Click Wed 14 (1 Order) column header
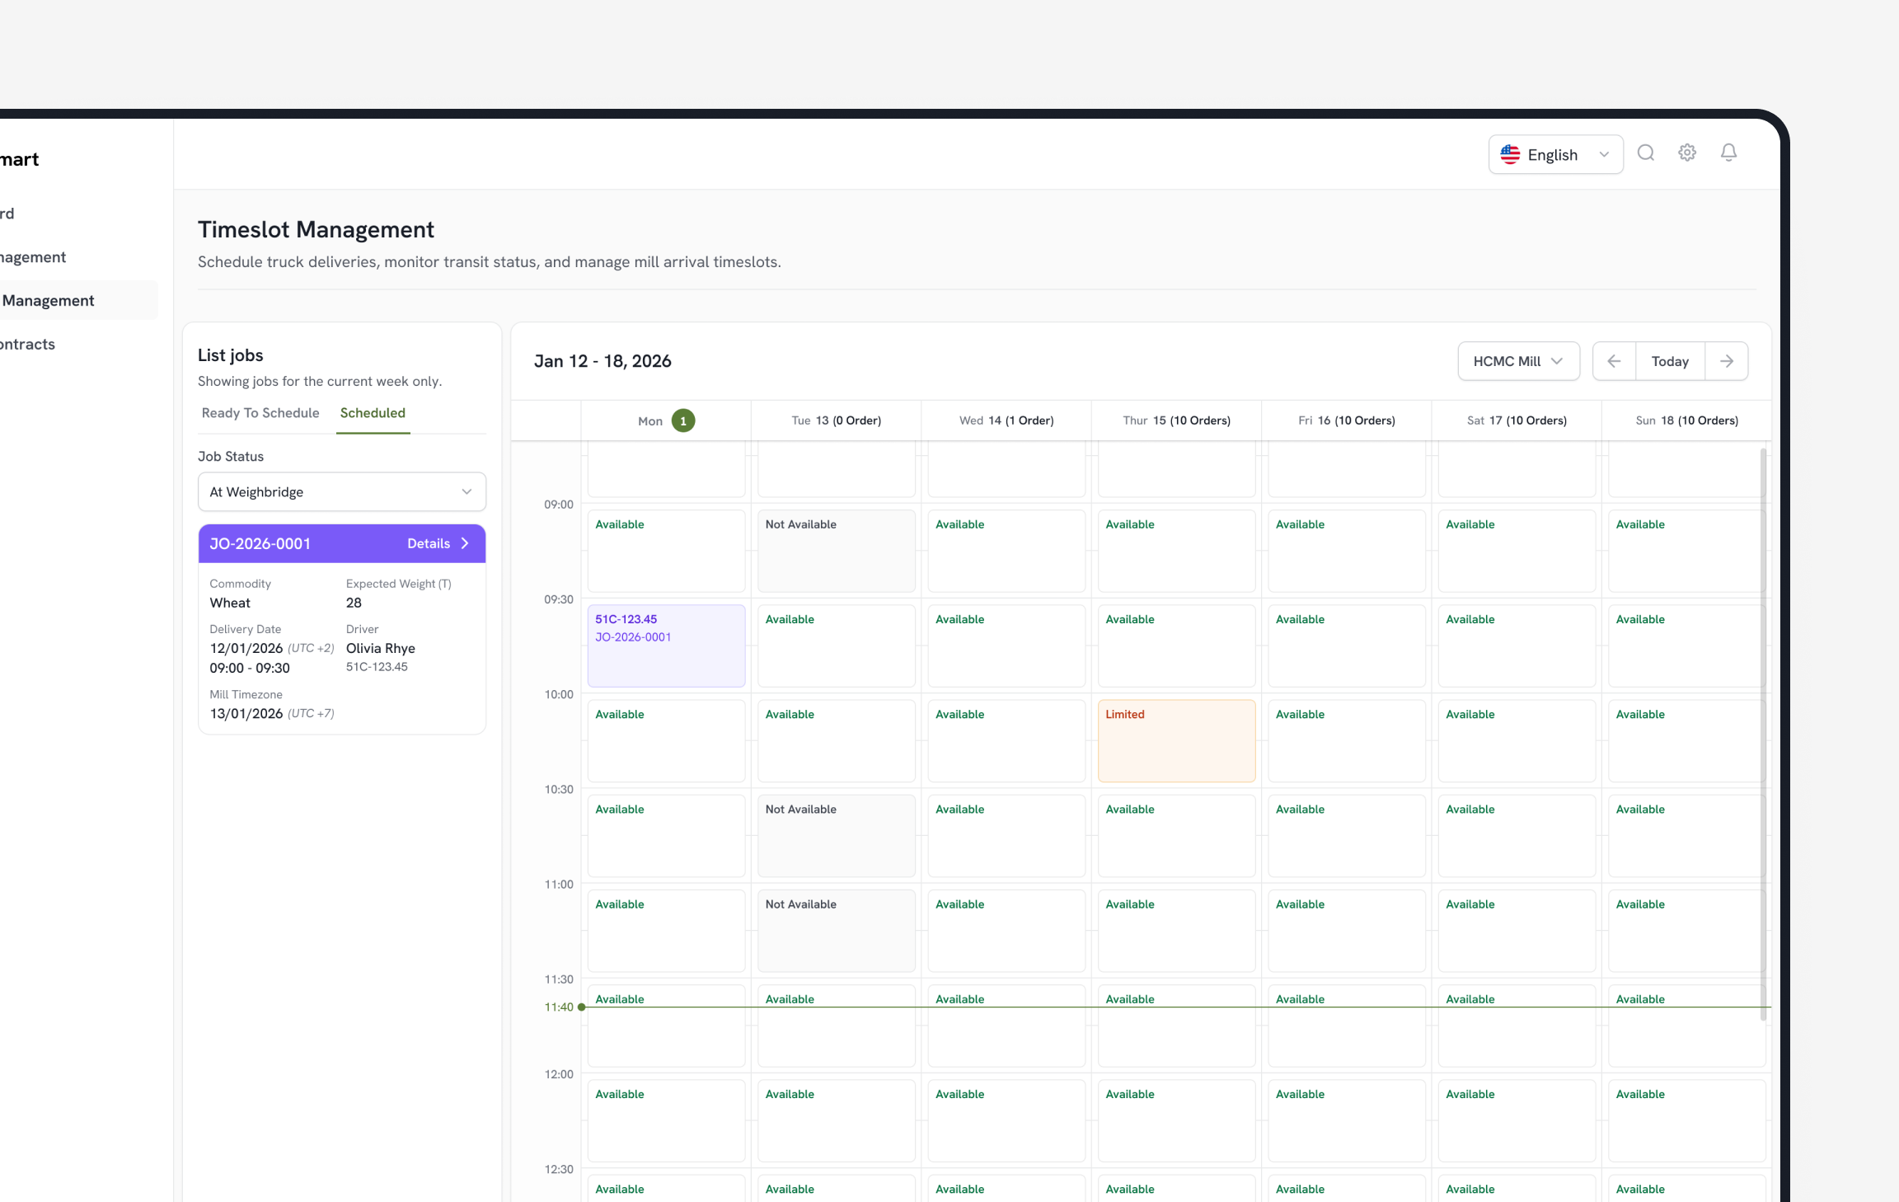The image size is (1899, 1202). click(x=1006, y=420)
